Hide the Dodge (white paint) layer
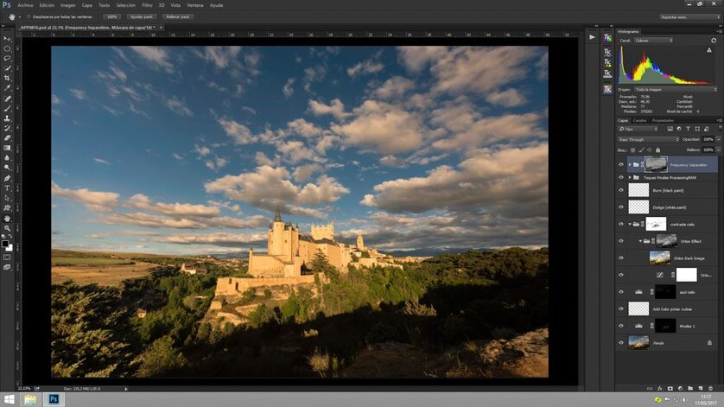Viewport: 724px width, 407px height. click(620, 207)
